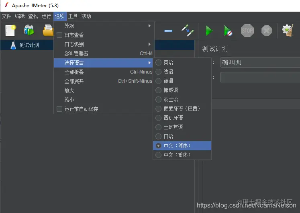
Task: Open the Templates icon in toolbar
Action: 29,30
